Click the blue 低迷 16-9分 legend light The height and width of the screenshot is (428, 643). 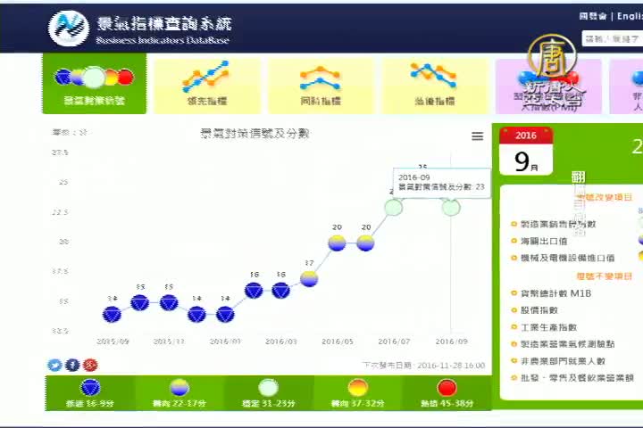(x=90, y=388)
